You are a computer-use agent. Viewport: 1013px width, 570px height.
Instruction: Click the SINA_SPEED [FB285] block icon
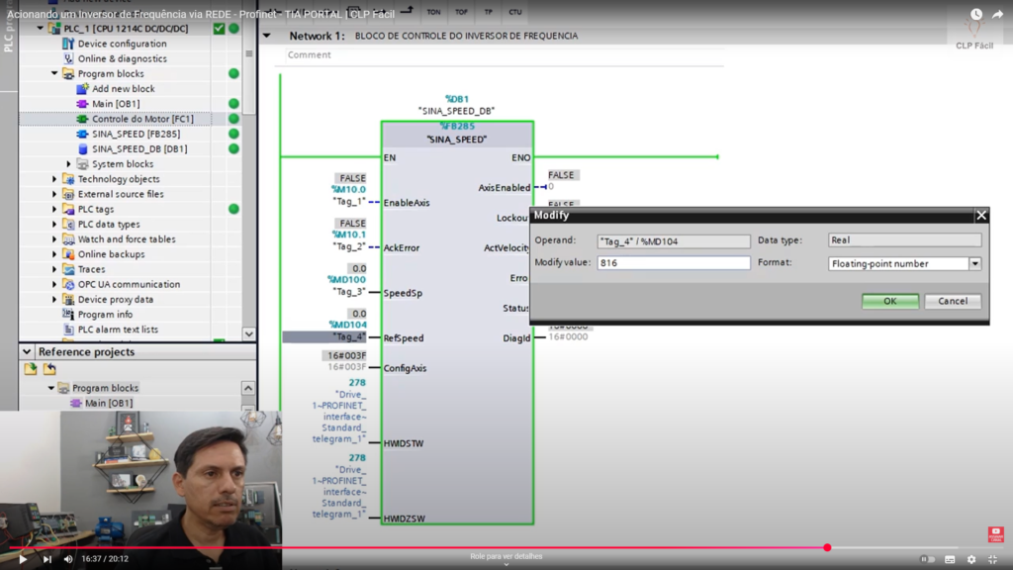tap(82, 134)
